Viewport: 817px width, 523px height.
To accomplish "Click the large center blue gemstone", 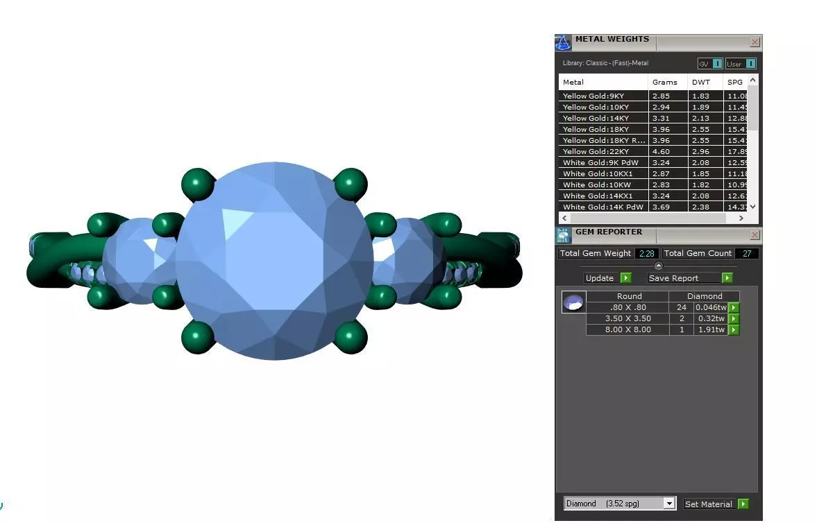I will pyautogui.click(x=275, y=260).
